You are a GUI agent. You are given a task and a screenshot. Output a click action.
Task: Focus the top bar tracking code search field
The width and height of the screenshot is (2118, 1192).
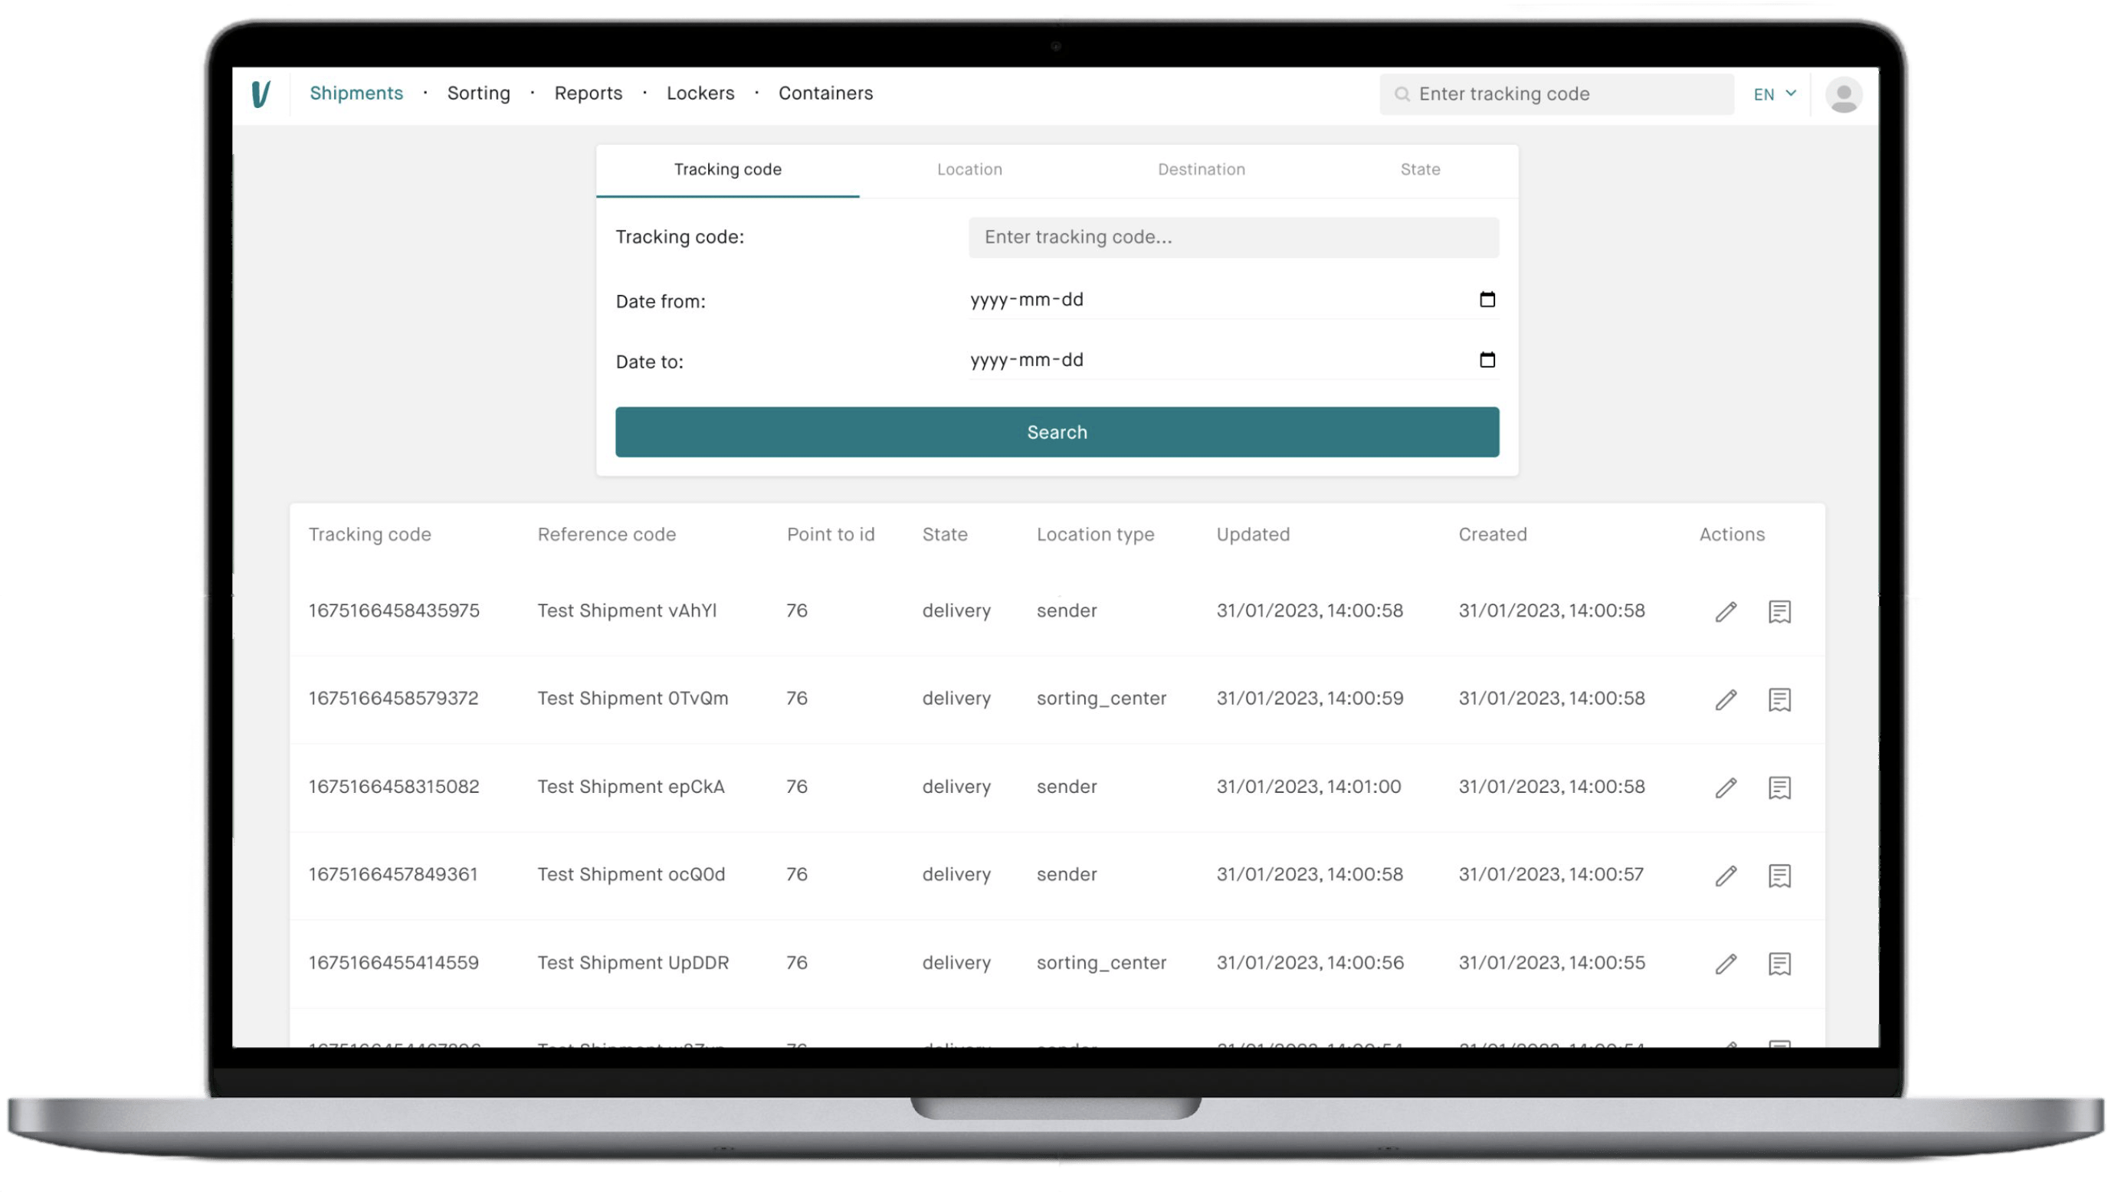coord(1556,94)
